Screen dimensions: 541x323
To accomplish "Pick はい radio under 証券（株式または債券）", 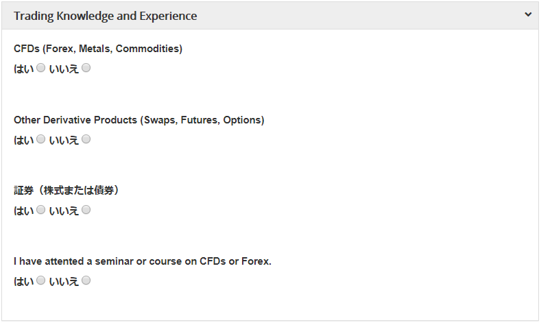I will click(40, 210).
